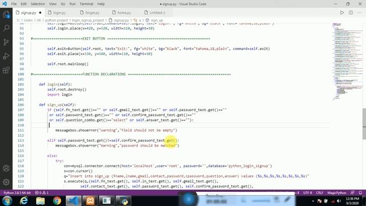This screenshot has height=206, width=366.
Task: Open the Terminal menu
Action: [86, 4]
